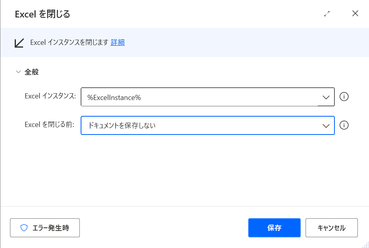Click the diagonal arrow action icon
Image resolution: width=369 pixels, height=248 pixels.
pos(19,43)
